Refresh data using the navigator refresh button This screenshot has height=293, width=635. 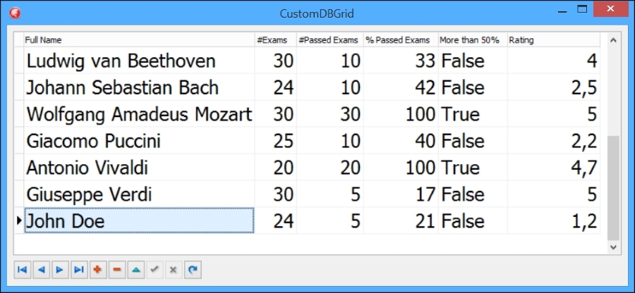193,269
